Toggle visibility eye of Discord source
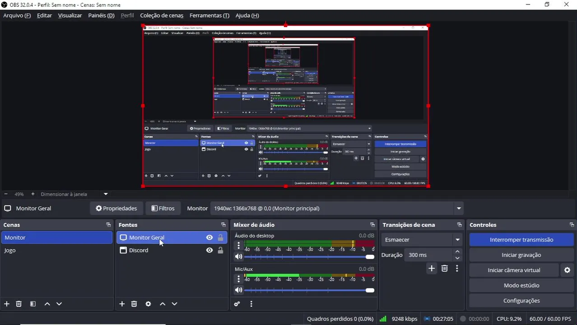The width and height of the screenshot is (577, 325). [x=209, y=250]
